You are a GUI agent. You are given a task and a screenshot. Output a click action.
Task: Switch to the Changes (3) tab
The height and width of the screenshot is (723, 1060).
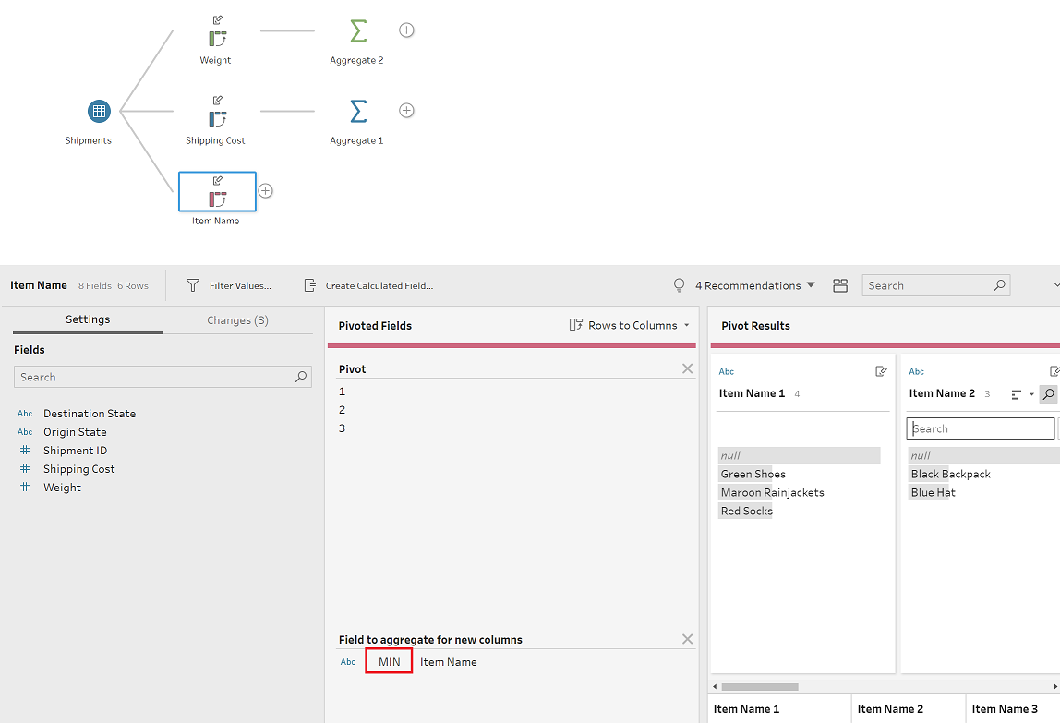(237, 319)
